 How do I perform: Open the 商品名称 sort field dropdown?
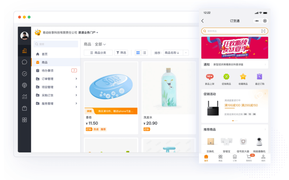(173, 53)
